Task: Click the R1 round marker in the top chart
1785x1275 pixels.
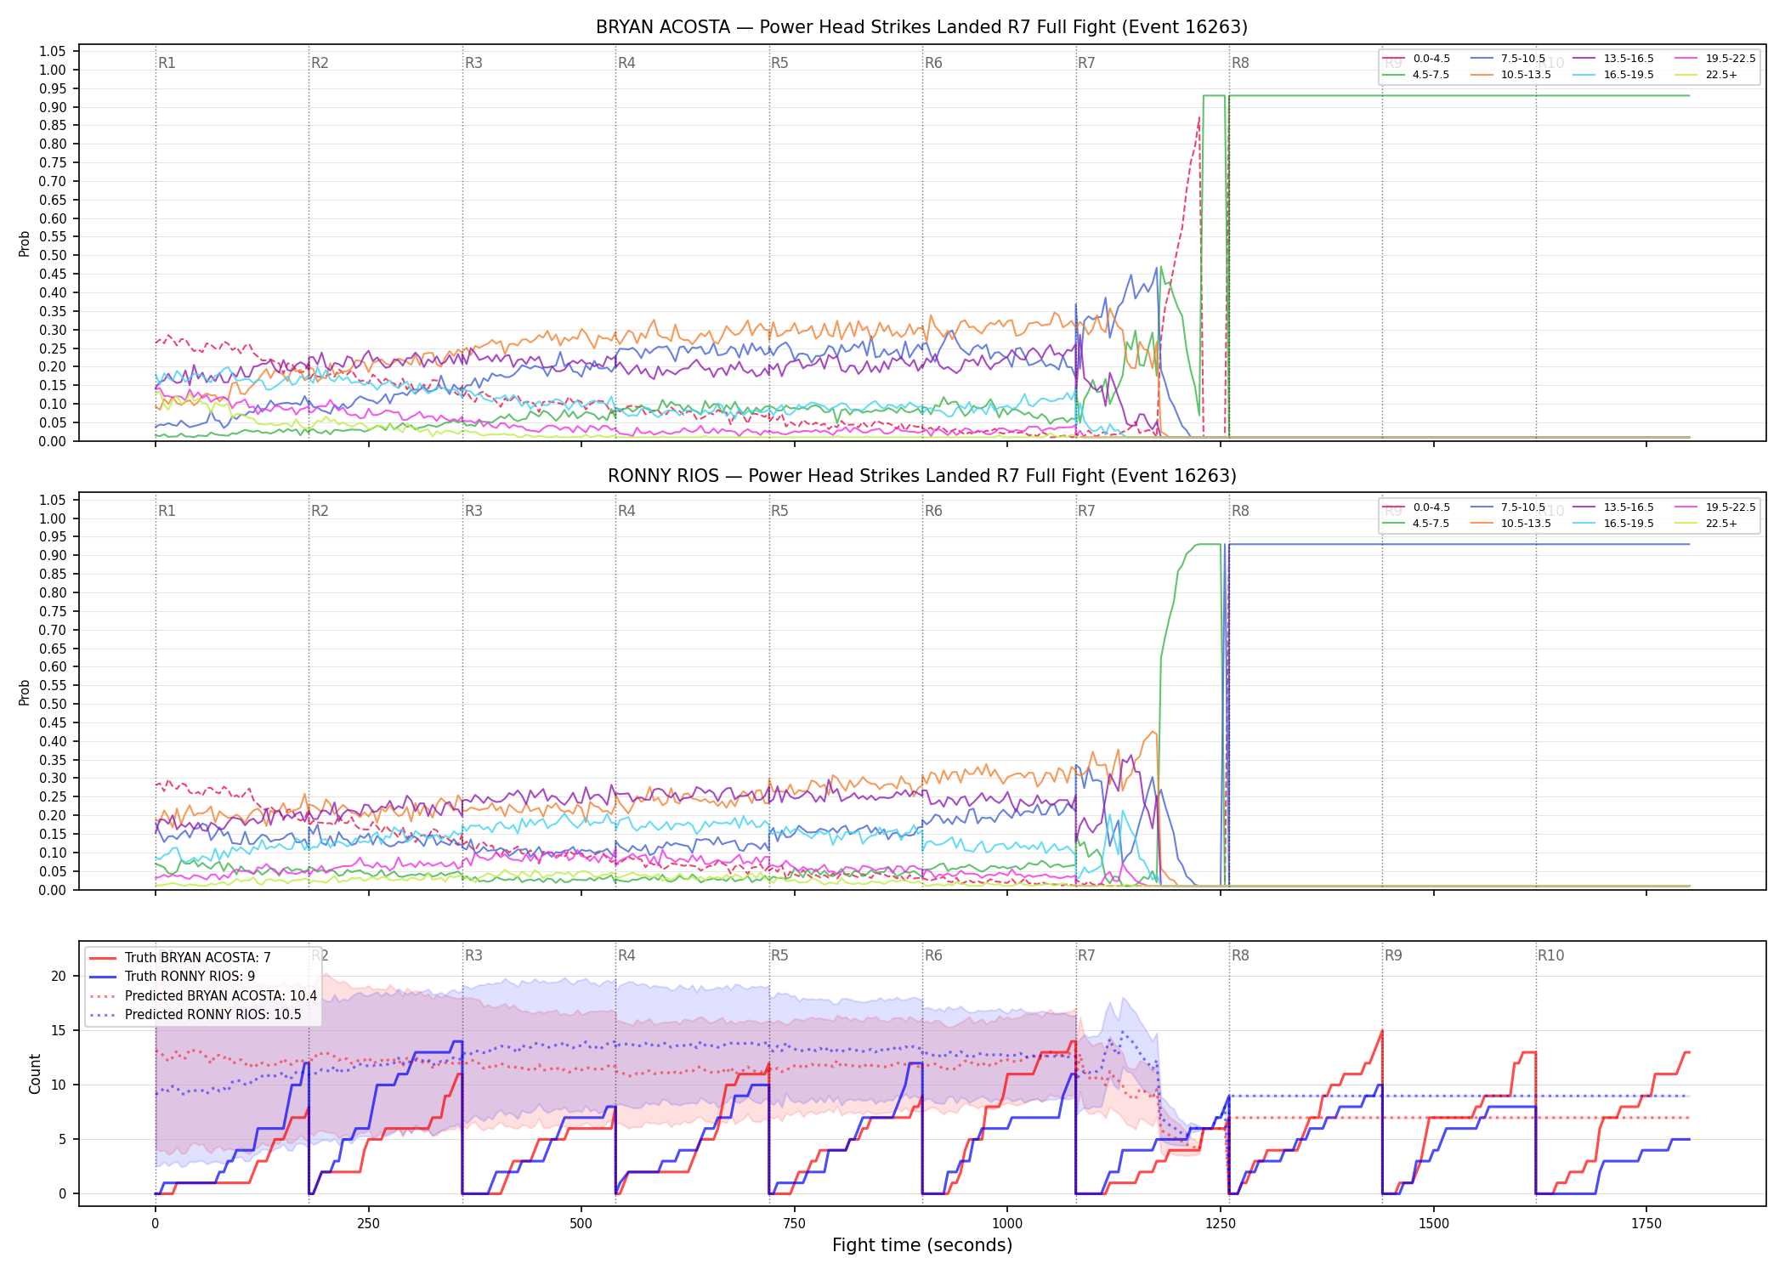Action: (167, 63)
